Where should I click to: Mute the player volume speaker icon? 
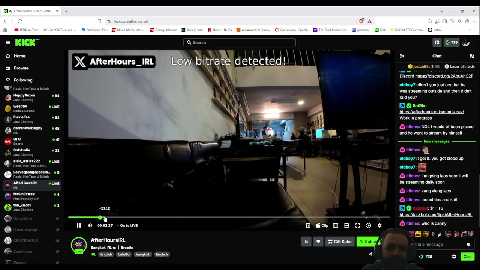pyautogui.click(x=90, y=225)
